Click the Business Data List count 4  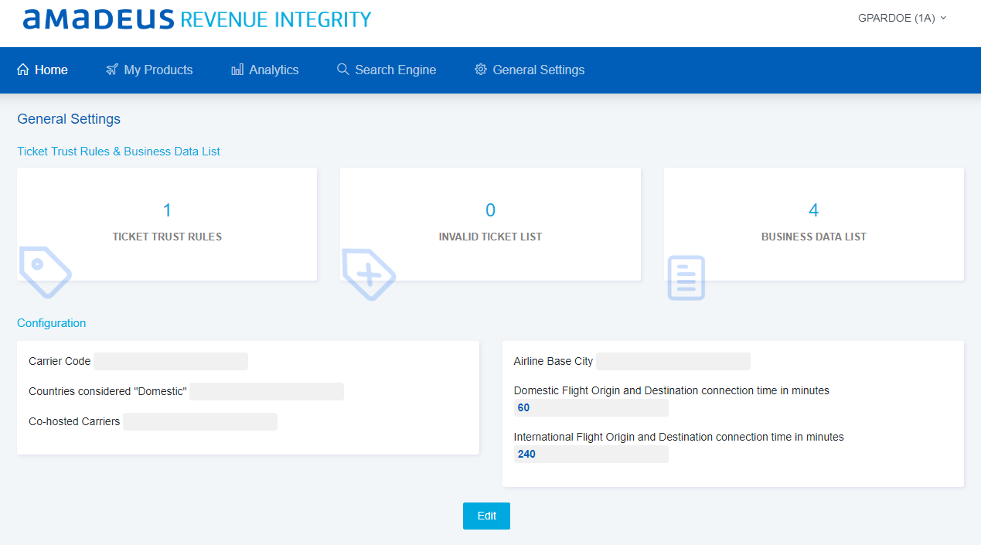[814, 209]
